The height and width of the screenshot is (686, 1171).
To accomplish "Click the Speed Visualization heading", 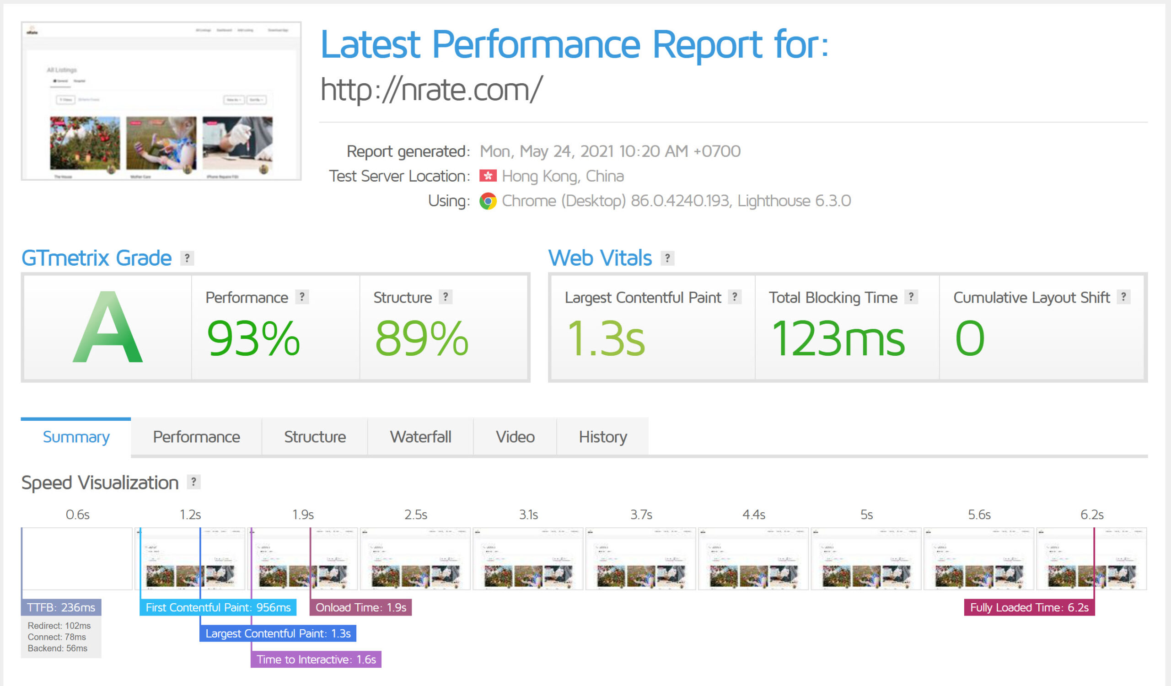I will tap(100, 482).
